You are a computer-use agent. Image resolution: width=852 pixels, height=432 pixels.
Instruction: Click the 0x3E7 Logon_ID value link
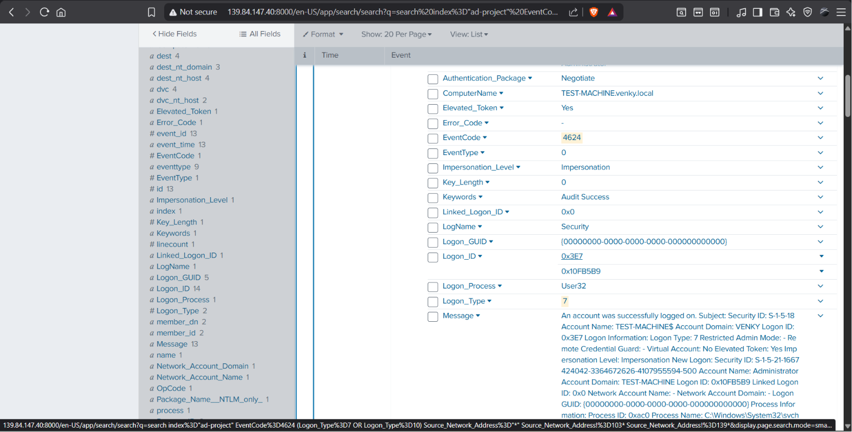(x=572, y=256)
